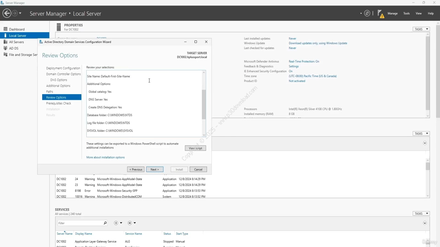Open the Properties TASKS dropdown
This screenshot has width=440, height=247.
[421, 29]
